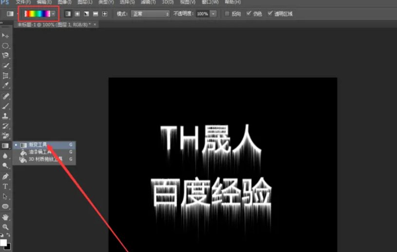Screen dimensions: 397x252
Task: Choose Radial gradient style
Action: (x=77, y=14)
